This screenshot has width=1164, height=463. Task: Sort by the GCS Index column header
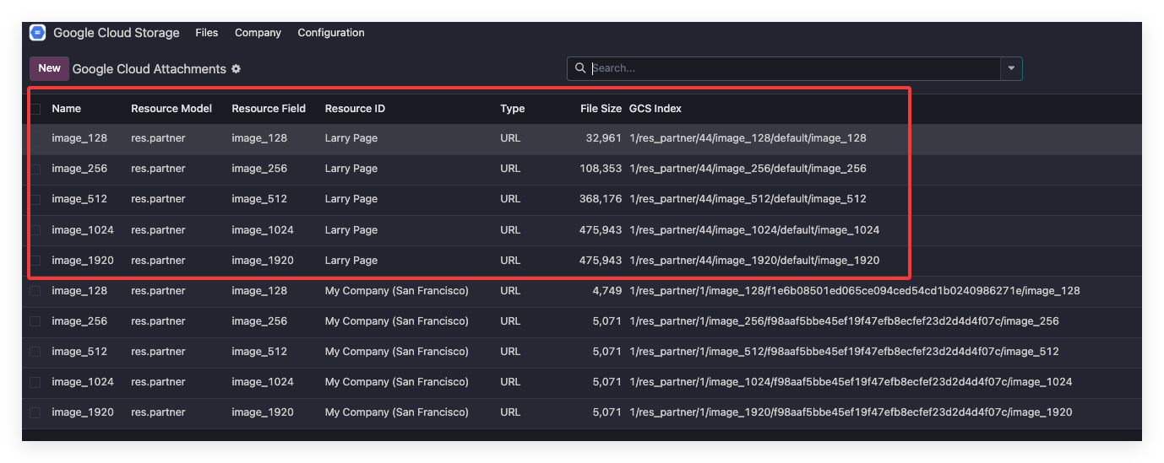coord(655,109)
